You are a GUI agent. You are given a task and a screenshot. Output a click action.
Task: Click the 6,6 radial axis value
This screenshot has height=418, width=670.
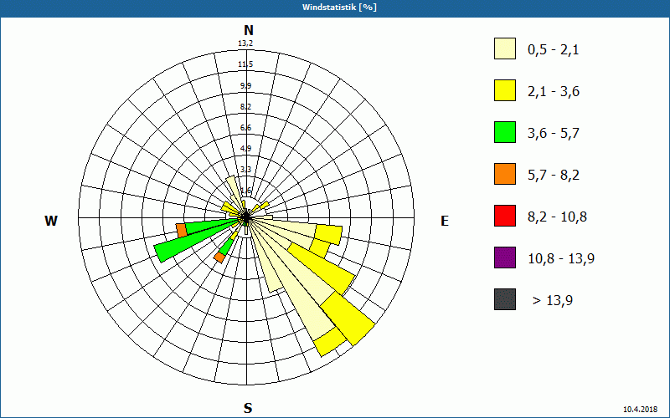coord(245,128)
